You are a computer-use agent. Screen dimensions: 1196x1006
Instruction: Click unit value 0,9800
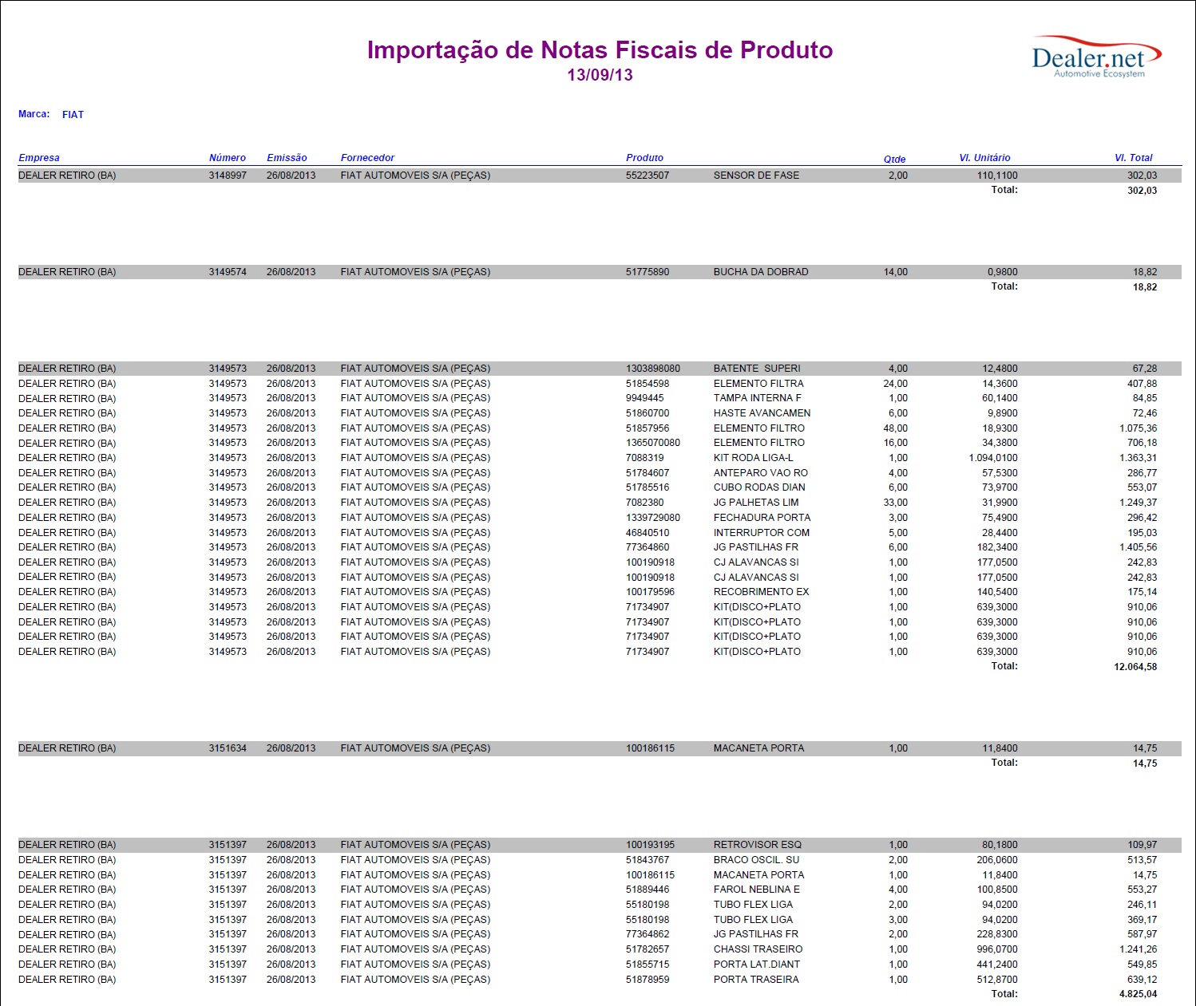pyautogui.click(x=1003, y=272)
